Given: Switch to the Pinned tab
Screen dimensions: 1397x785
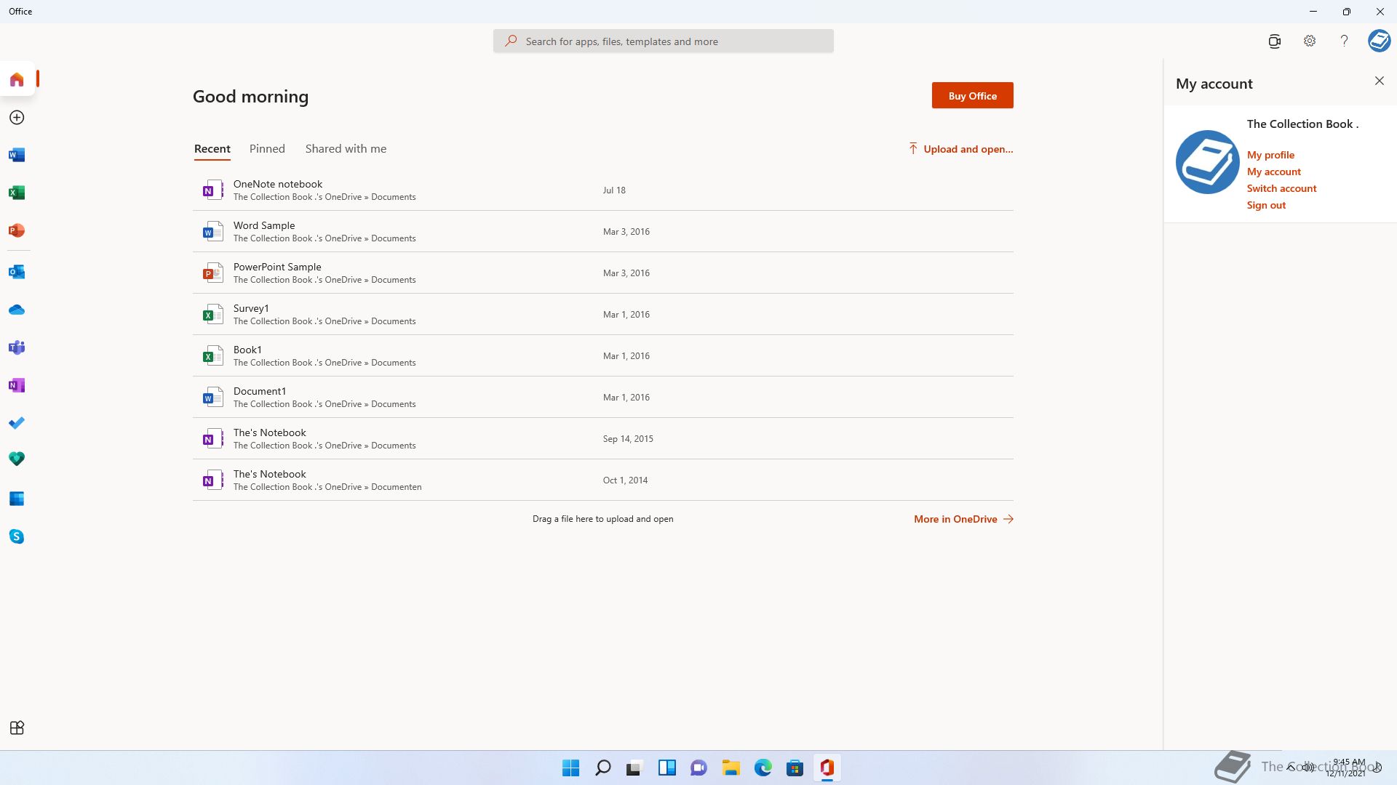Looking at the screenshot, I should pos(267,149).
